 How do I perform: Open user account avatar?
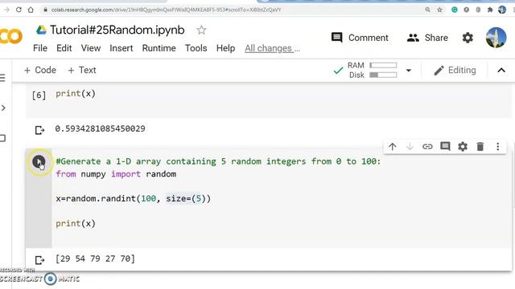496,38
